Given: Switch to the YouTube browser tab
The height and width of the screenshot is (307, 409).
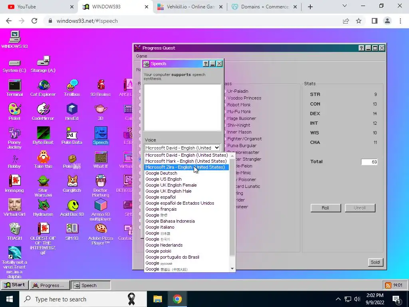Looking at the screenshot, I should [x=39, y=7].
